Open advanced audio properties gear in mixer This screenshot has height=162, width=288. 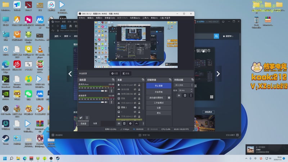point(81,118)
